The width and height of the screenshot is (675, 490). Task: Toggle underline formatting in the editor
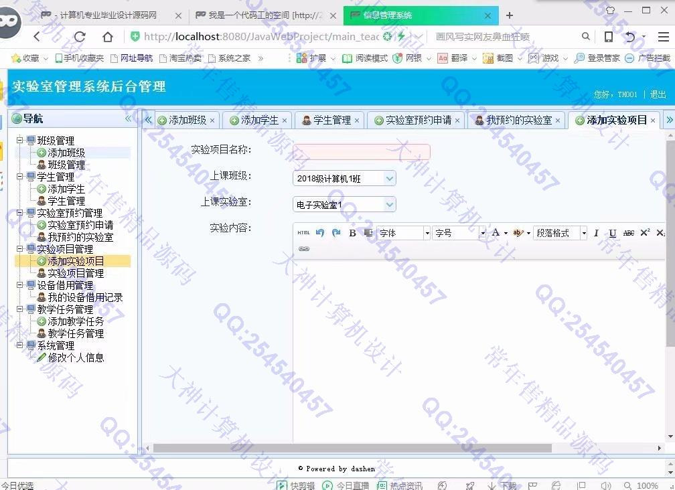click(x=612, y=233)
